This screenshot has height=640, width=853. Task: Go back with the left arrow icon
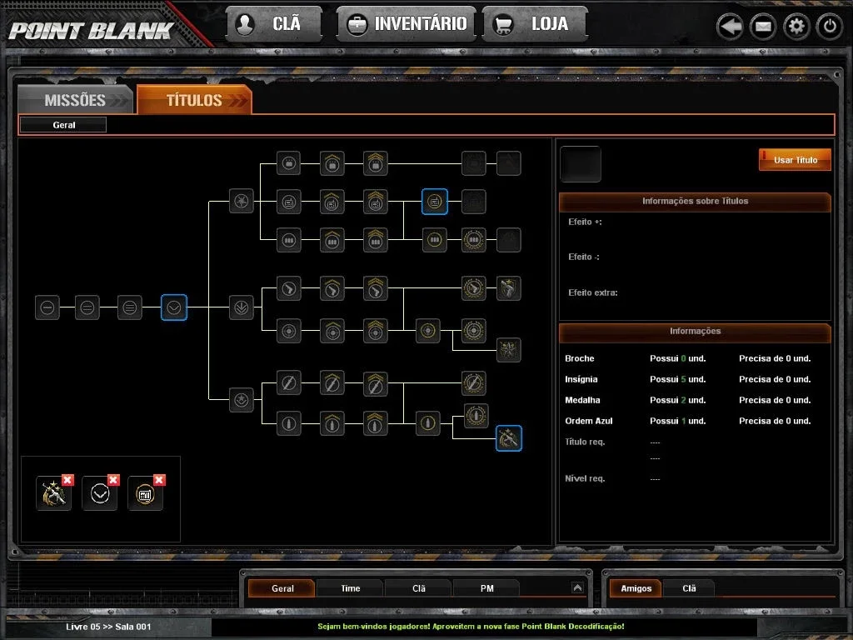pos(730,26)
